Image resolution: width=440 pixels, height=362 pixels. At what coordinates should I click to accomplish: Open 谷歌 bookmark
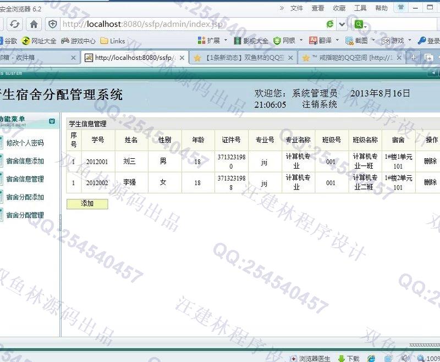coord(8,41)
